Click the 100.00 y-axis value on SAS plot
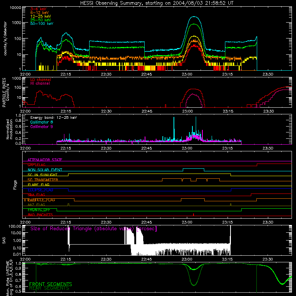Image resolution: width=296 pixels, height=296 pixels. pyautogui.click(x=15, y=226)
